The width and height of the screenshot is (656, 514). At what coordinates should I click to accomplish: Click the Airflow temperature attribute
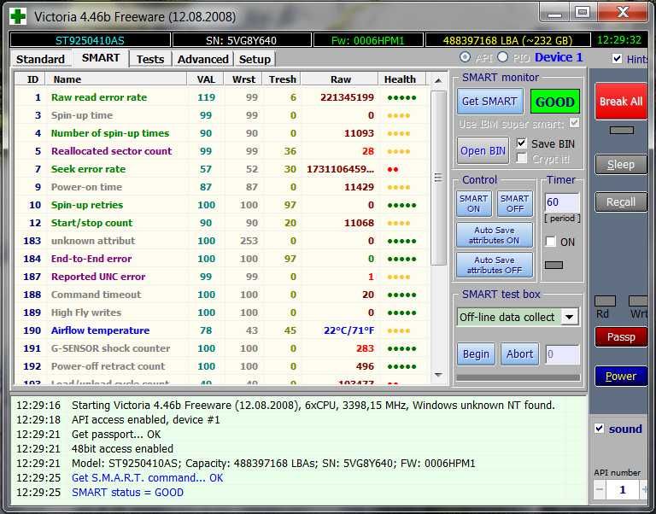point(100,330)
